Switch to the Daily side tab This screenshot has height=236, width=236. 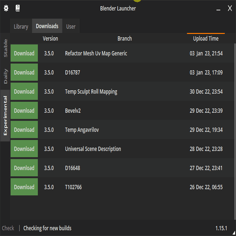point(5,76)
